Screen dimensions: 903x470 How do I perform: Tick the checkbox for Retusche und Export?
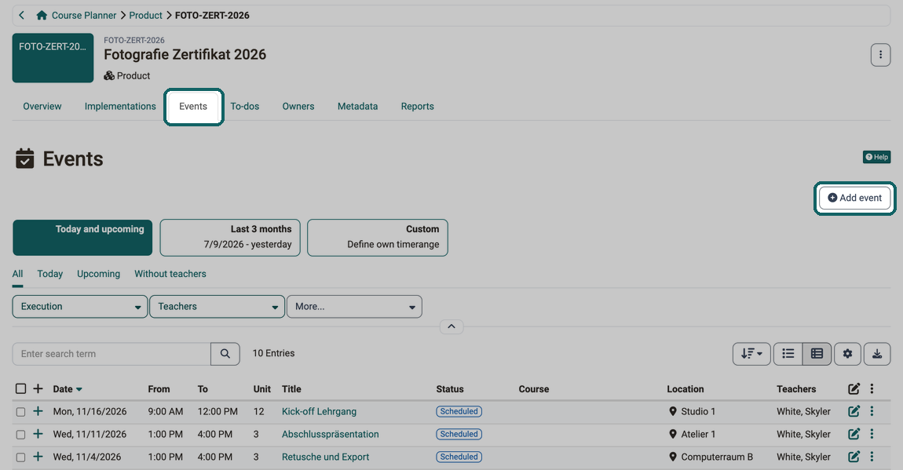[x=20, y=457]
